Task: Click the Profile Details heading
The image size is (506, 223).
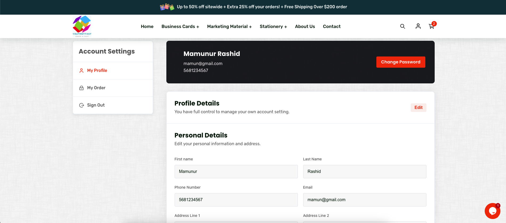Action: click(x=197, y=103)
